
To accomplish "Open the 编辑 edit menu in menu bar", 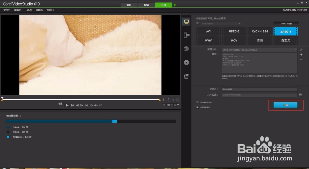I will coord(18,10).
